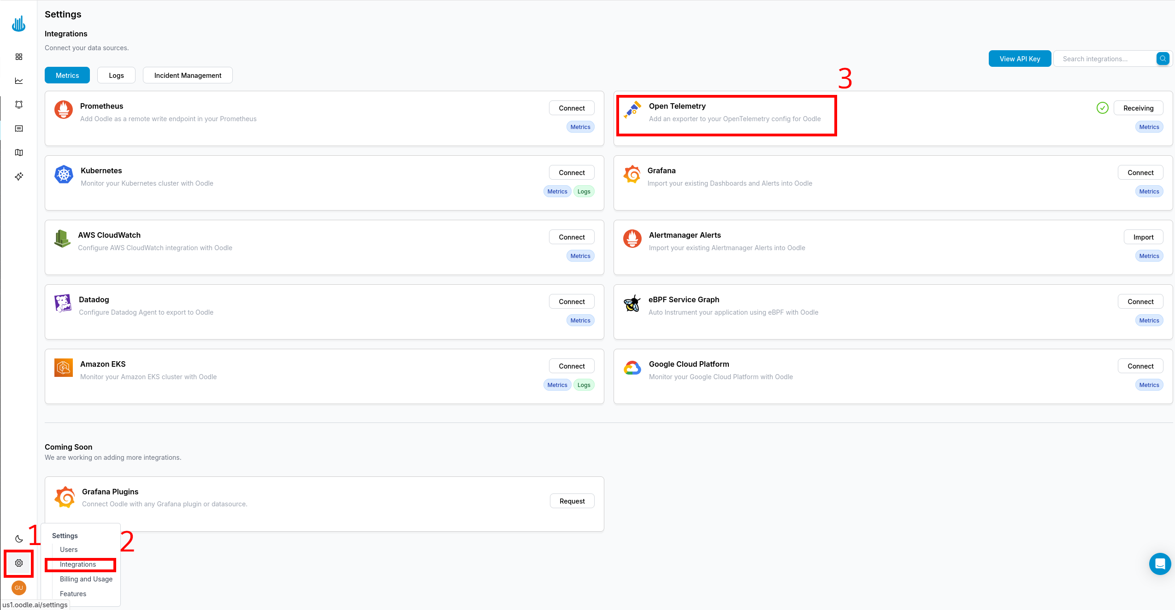1175x610 pixels.
Task: Toggle dark mode moon icon
Action: pos(19,539)
